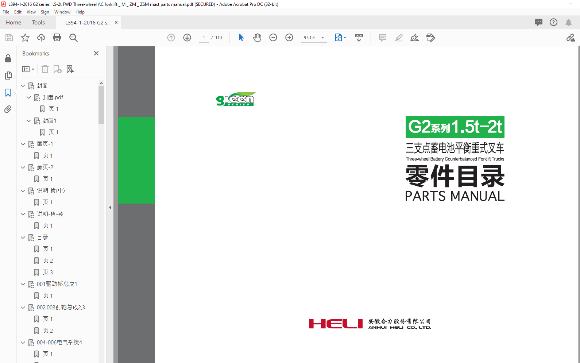This screenshot has width=580, height=363.
Task: Open the find text search tool
Action: point(73,38)
